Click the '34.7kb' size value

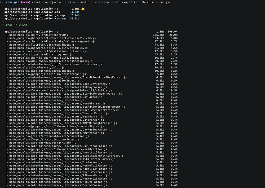click(x=74, y=12)
